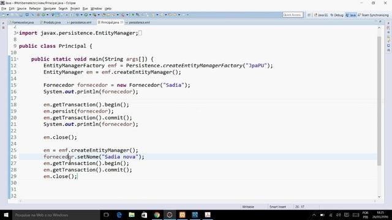Image resolution: width=392 pixels, height=220 pixels.
Task: Open the Search menu
Action: (x=63, y=9)
